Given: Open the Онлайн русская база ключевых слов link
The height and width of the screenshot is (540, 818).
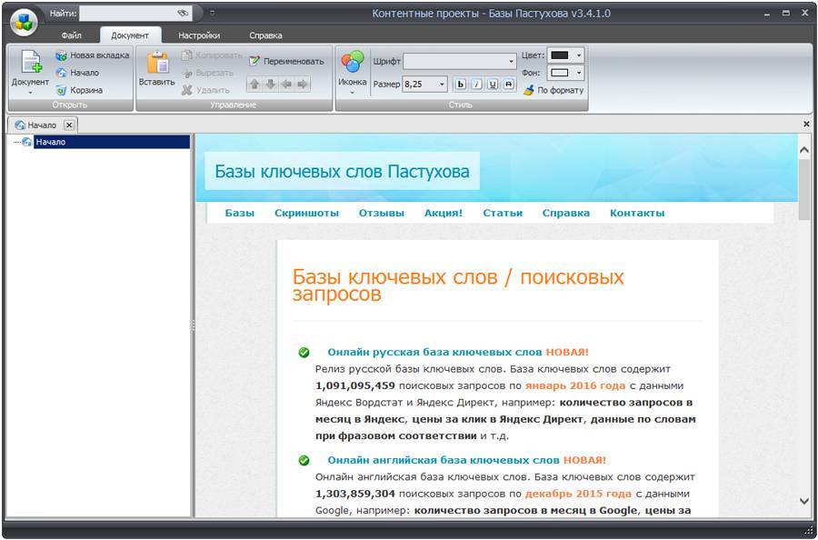Looking at the screenshot, I should pyautogui.click(x=435, y=352).
